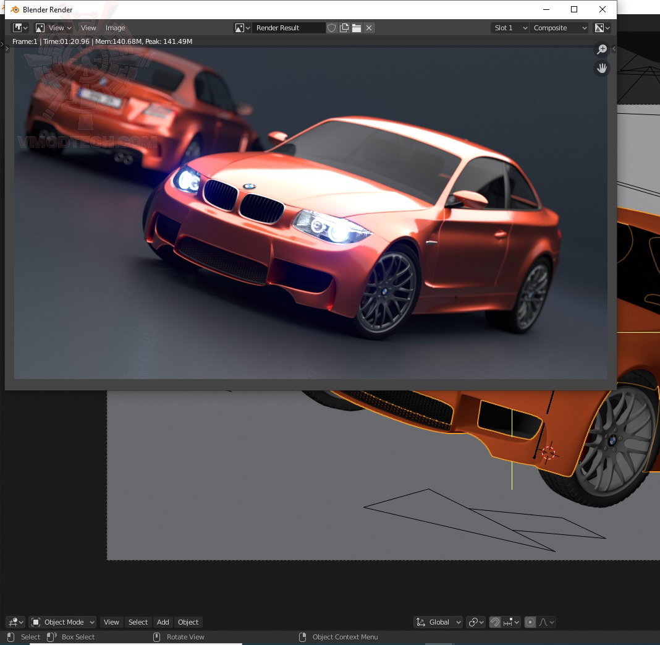Unlink Render Result with the X icon

pyautogui.click(x=369, y=28)
